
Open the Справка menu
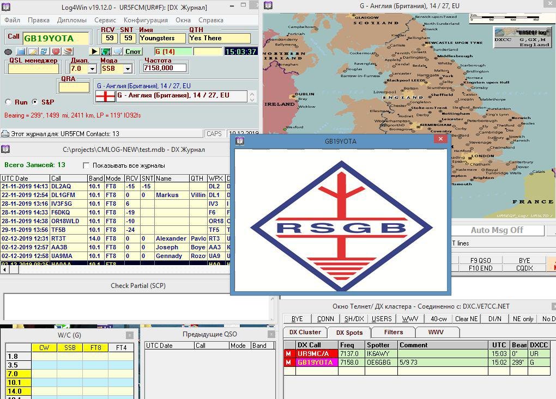click(x=210, y=20)
